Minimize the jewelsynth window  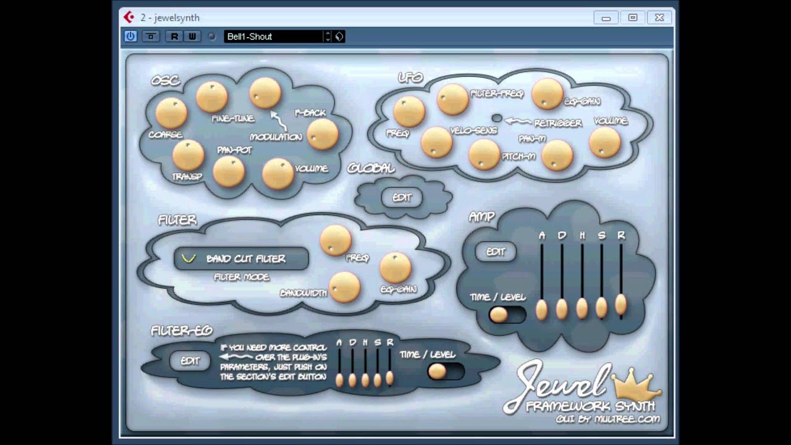606,18
